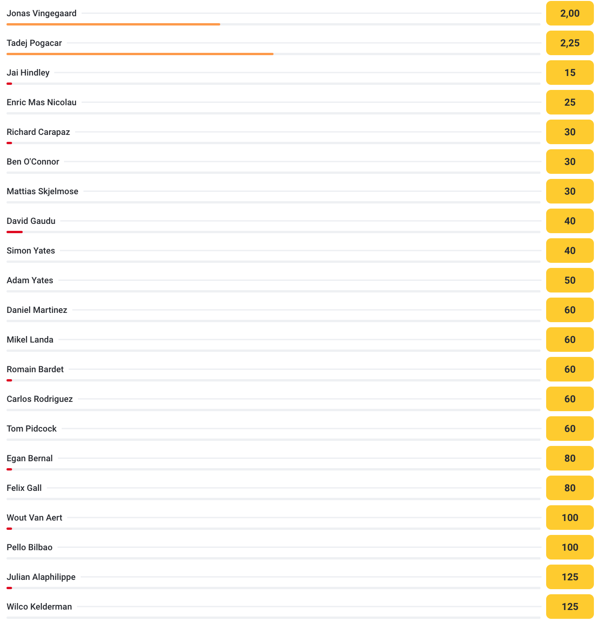Click the Mattias Skjelmose name

(43, 191)
